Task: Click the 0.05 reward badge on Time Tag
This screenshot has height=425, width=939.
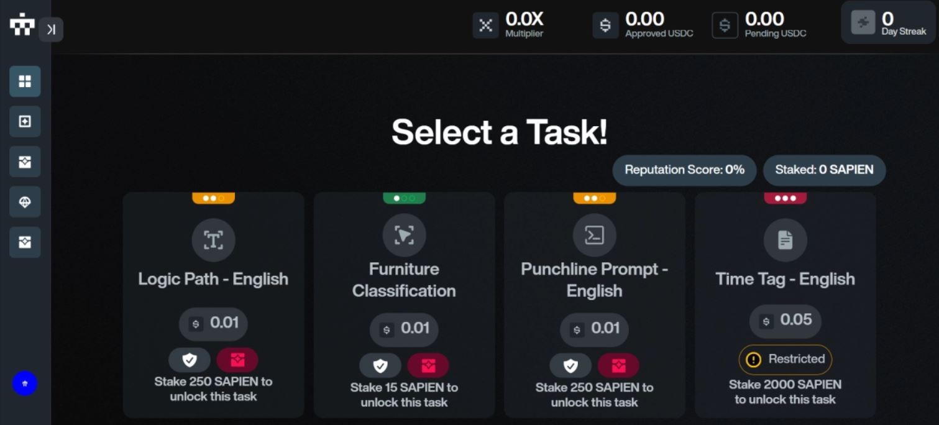Action: pyautogui.click(x=785, y=321)
